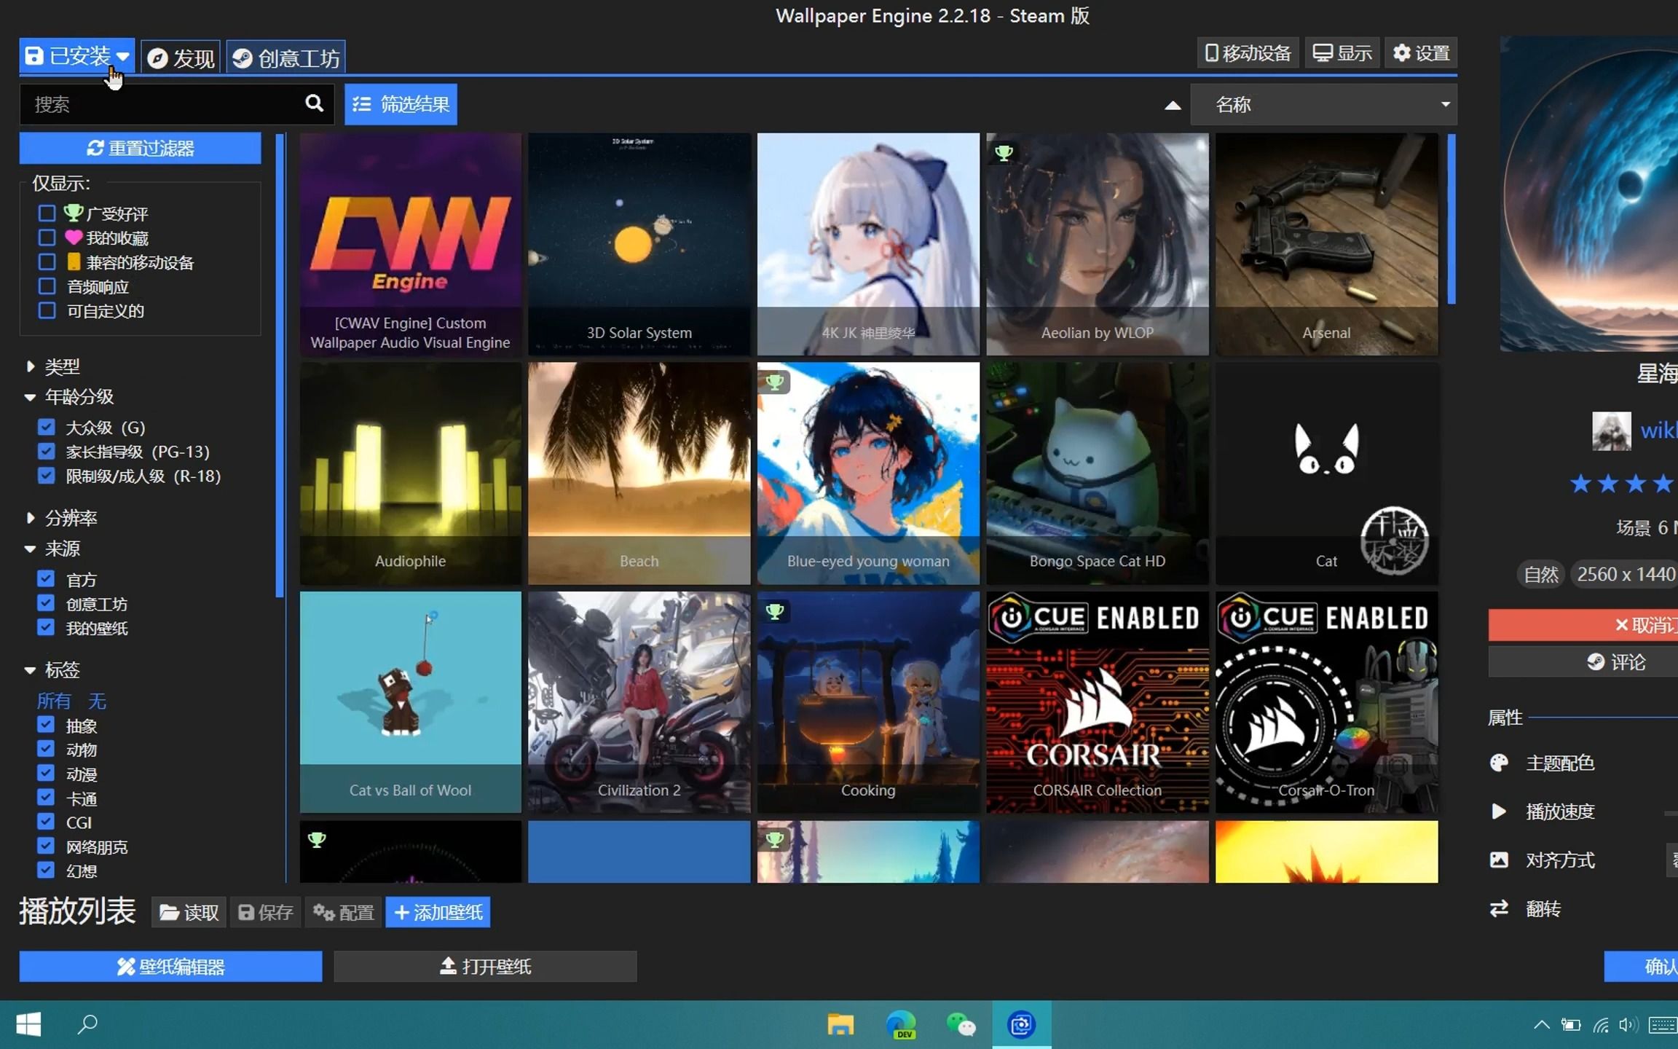Collapse the 标签 section
This screenshot has width=1678, height=1049.
[52, 669]
